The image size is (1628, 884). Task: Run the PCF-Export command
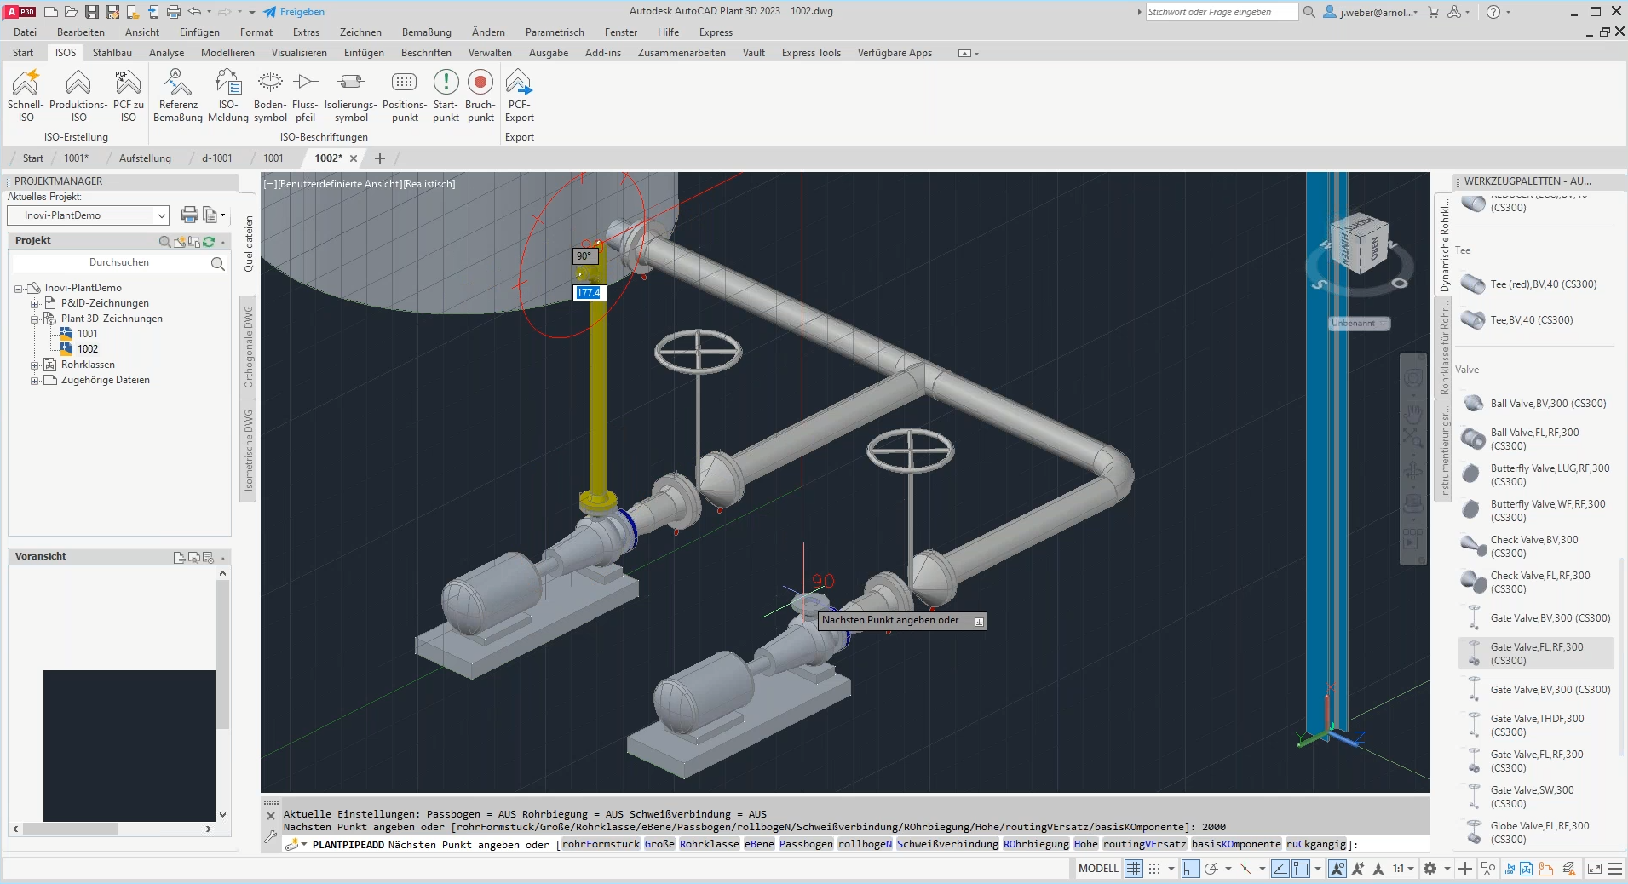[x=519, y=95]
